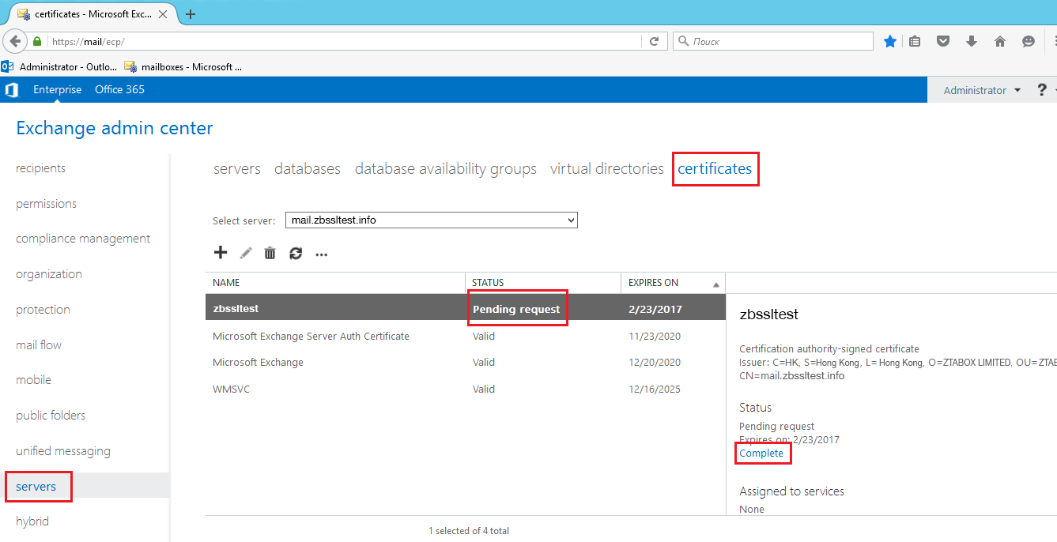
Task: Delete the selected certificate with the trash icon
Action: 270,252
